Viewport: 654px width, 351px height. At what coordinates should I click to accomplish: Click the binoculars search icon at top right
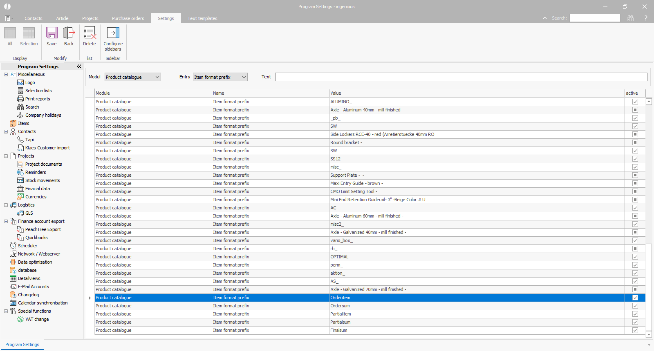(x=630, y=18)
